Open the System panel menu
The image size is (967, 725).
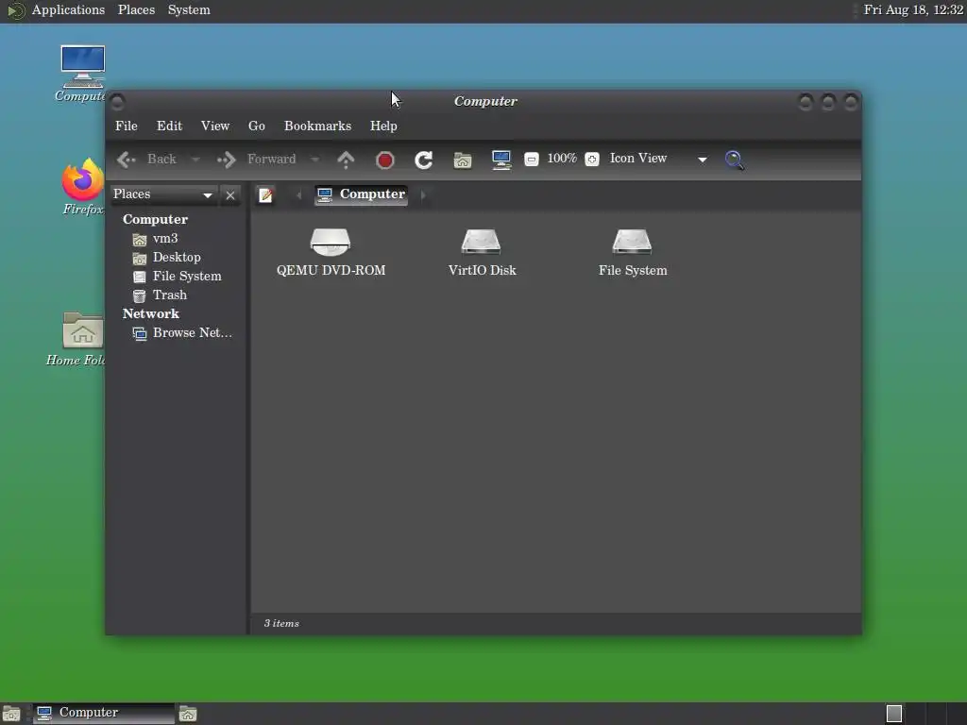point(189,9)
